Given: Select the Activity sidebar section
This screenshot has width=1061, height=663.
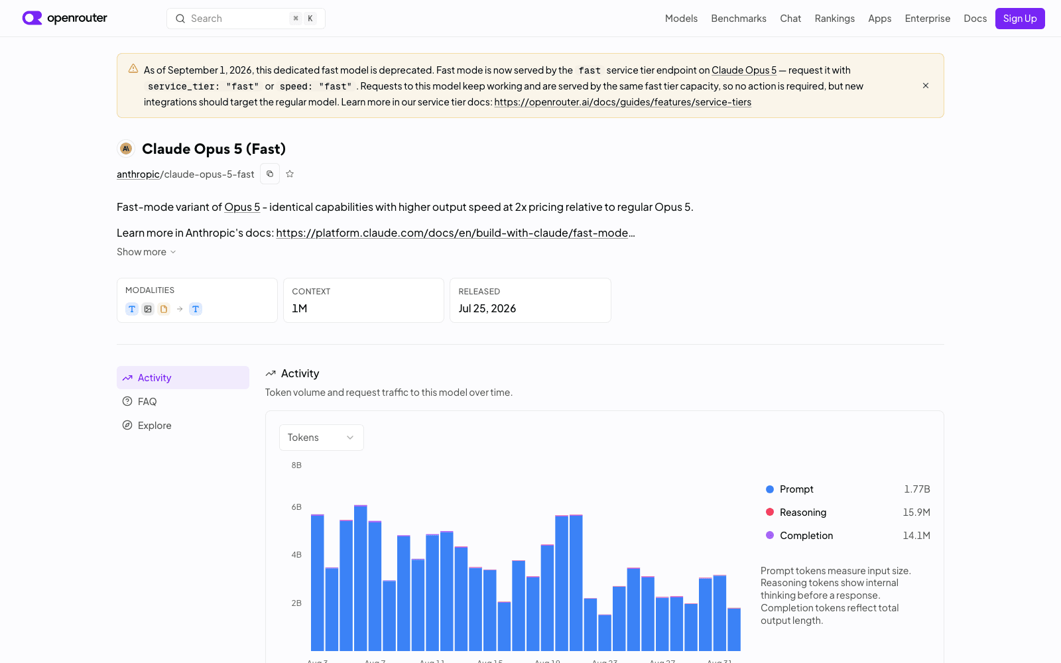Looking at the screenshot, I should tap(183, 378).
